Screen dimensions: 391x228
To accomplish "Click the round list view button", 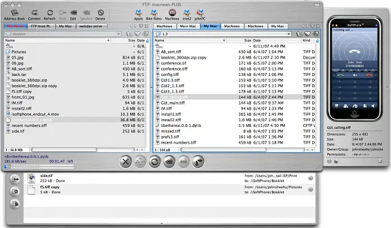I will (169, 161).
